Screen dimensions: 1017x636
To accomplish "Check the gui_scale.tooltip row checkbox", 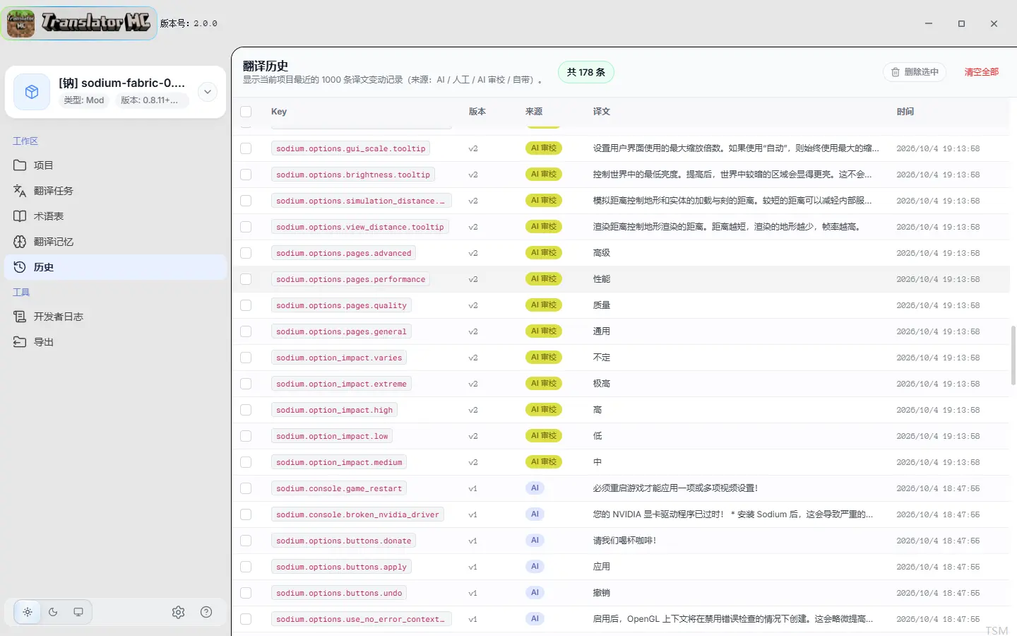I will click(x=246, y=148).
